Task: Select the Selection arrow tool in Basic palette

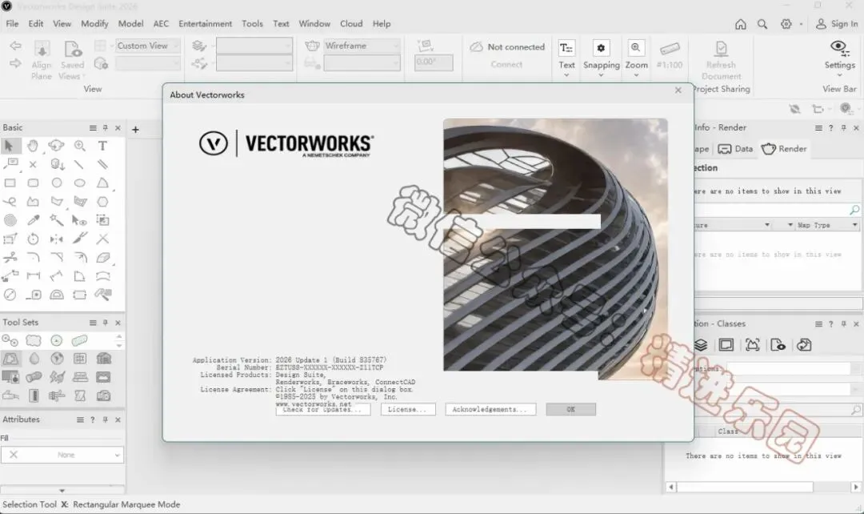Action: point(10,146)
